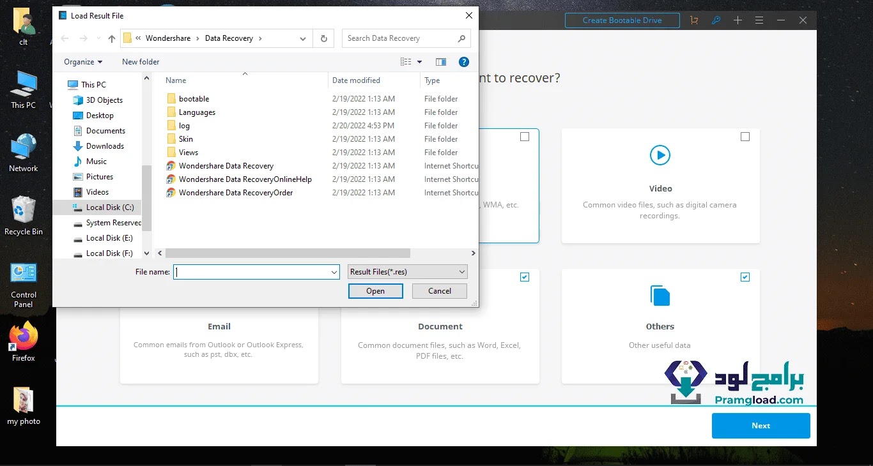Click the Video play icon

pyautogui.click(x=660, y=154)
